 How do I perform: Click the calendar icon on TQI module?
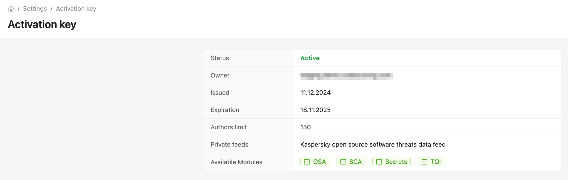tap(424, 162)
